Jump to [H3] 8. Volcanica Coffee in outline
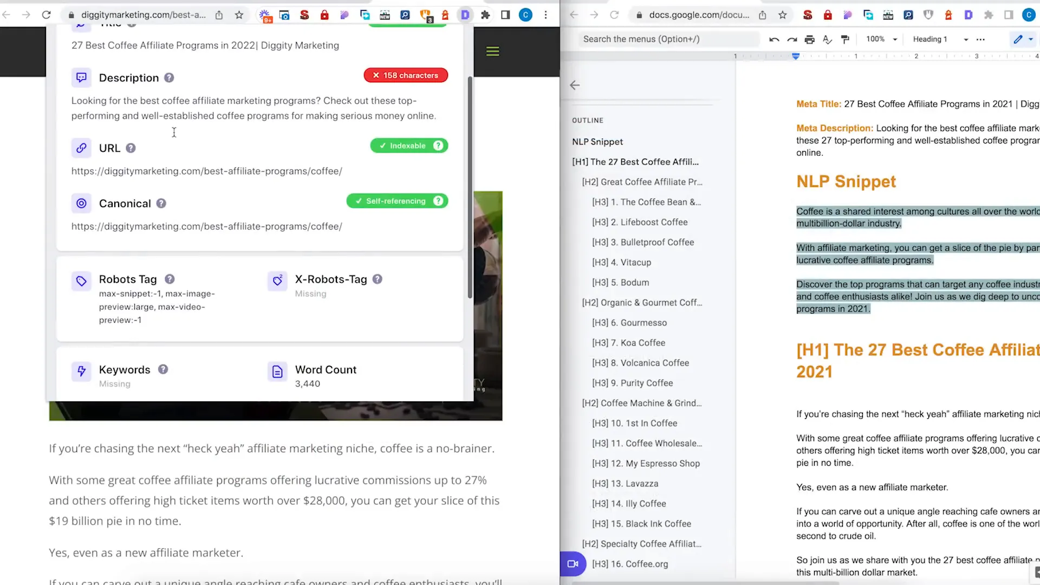The width and height of the screenshot is (1040, 585). (x=640, y=363)
